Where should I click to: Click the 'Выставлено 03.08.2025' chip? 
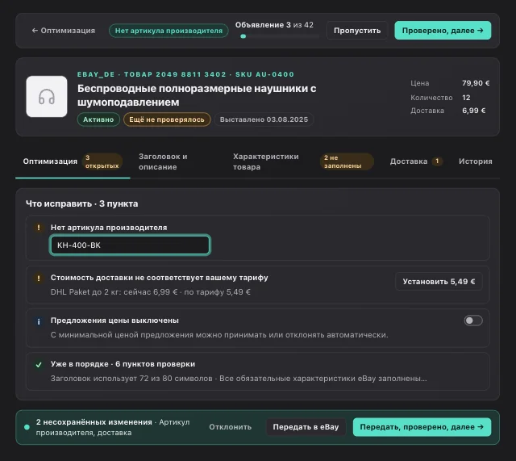click(x=264, y=119)
